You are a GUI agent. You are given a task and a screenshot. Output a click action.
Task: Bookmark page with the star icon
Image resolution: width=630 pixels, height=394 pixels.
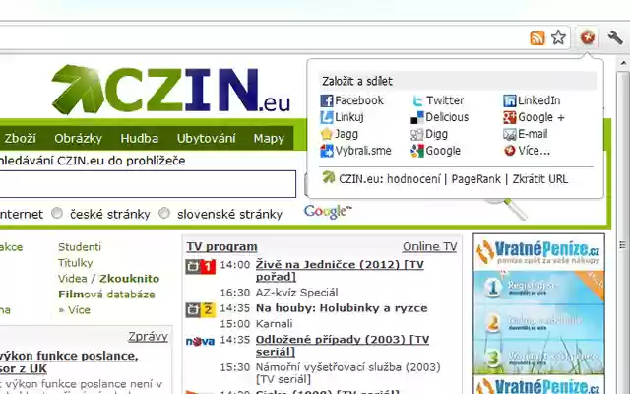tap(558, 37)
